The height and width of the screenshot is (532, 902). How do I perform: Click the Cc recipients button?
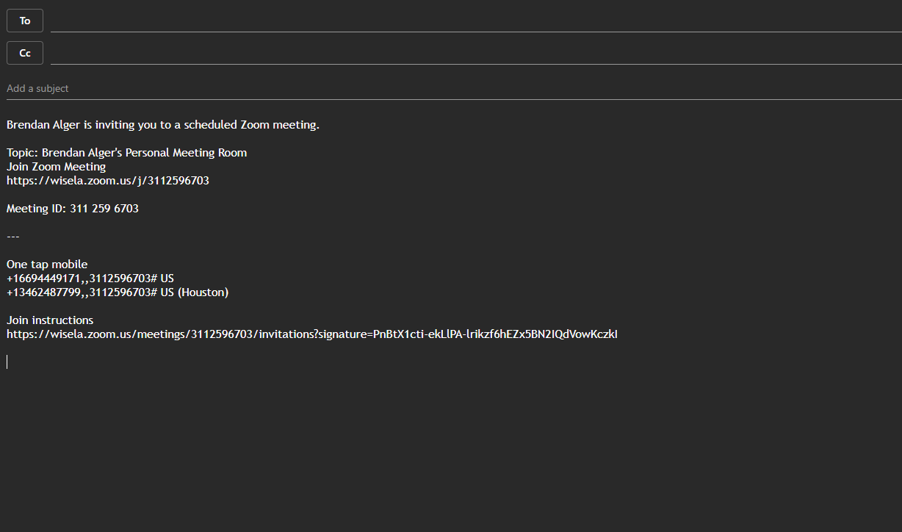tap(24, 52)
